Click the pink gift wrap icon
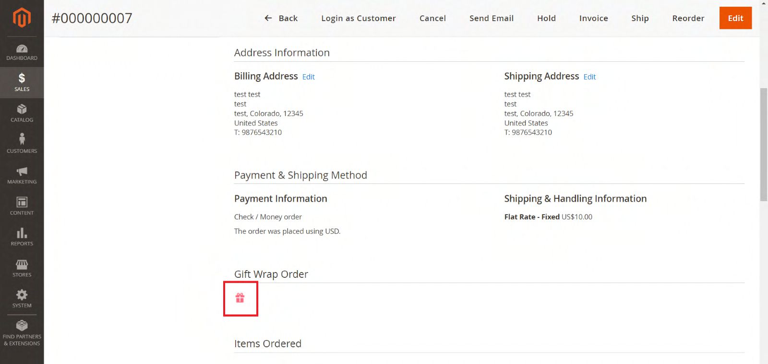Screen dimensions: 768x364 (x=240, y=298)
